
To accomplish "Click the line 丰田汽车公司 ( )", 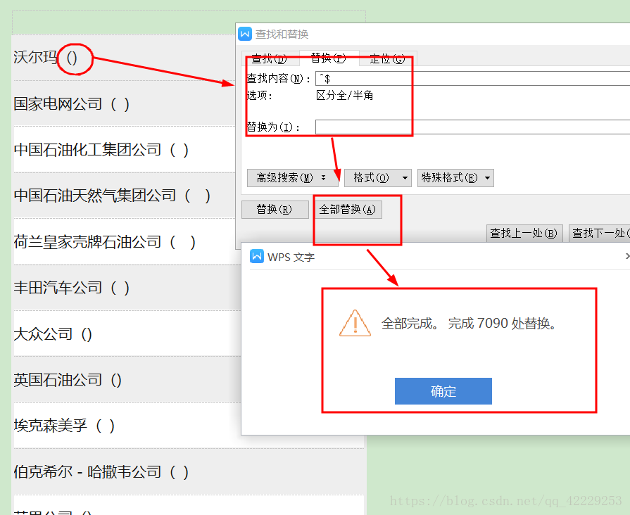I will (72, 288).
